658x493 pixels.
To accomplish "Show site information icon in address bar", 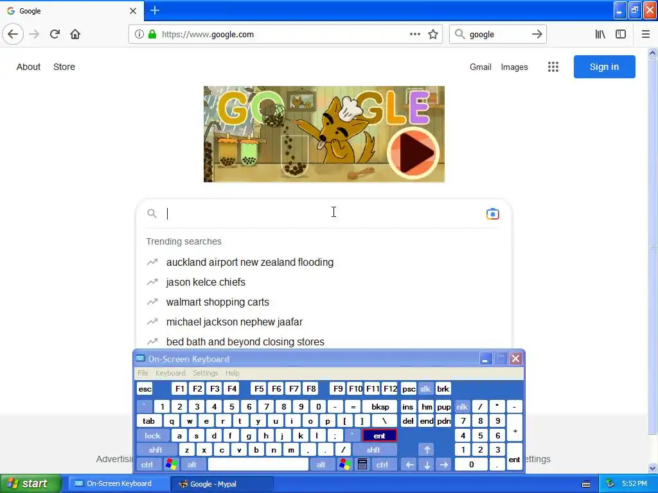I will point(139,35).
